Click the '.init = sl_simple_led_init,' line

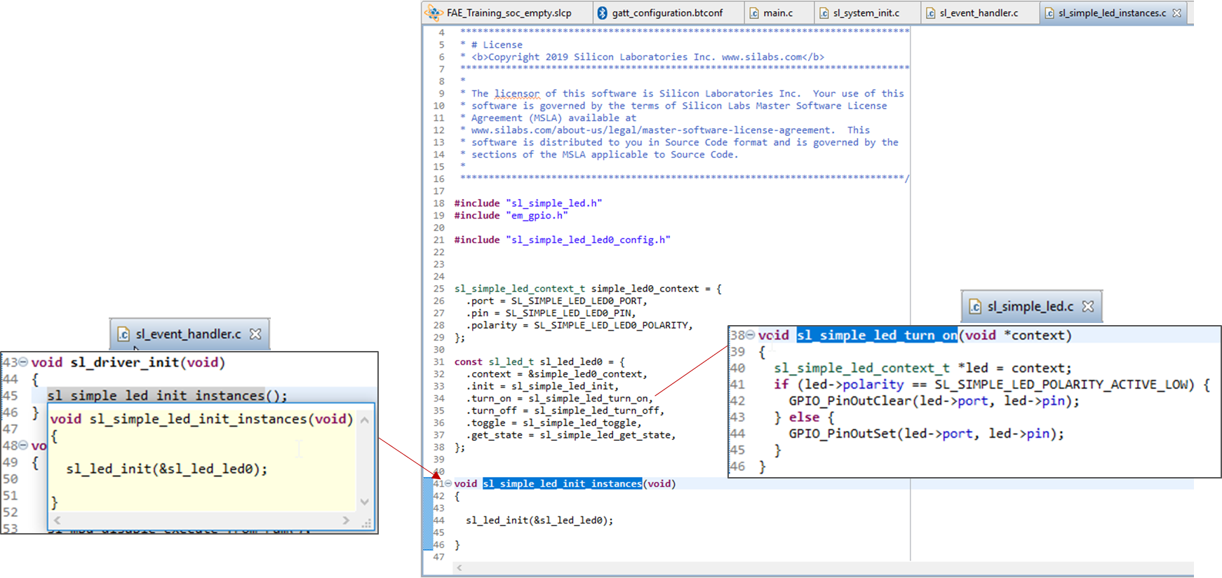click(542, 386)
